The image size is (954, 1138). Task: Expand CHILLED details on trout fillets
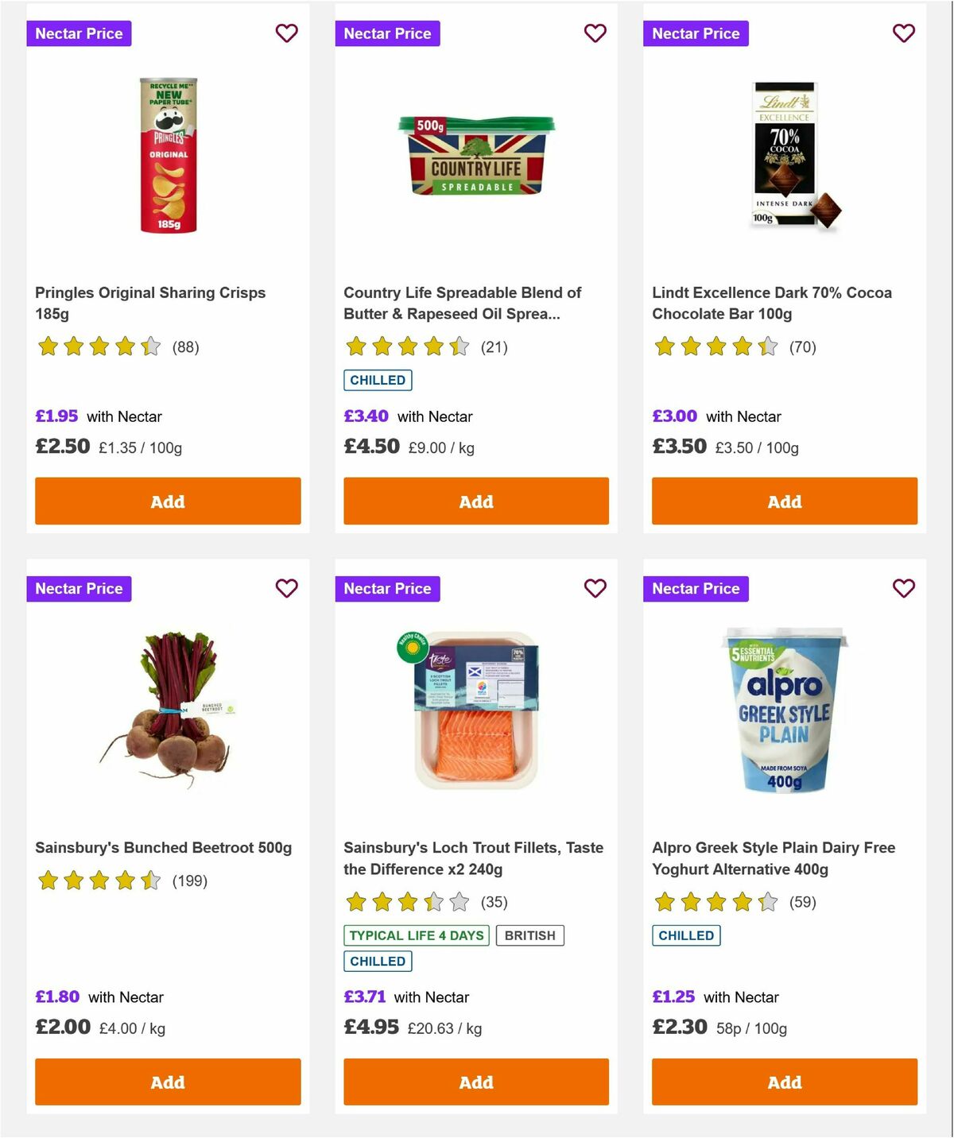click(378, 961)
